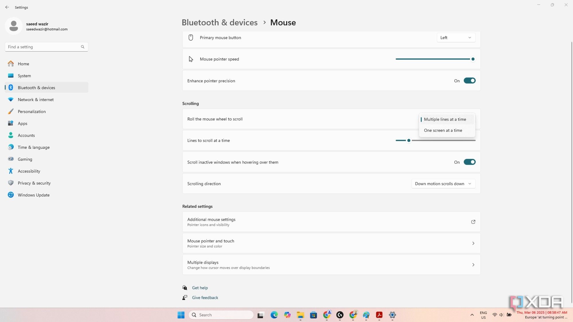Click the user profile avatar

point(13,26)
